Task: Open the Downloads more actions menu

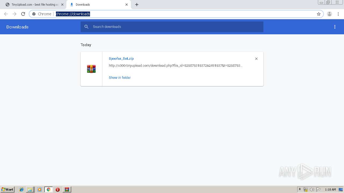Action: pyautogui.click(x=335, y=27)
